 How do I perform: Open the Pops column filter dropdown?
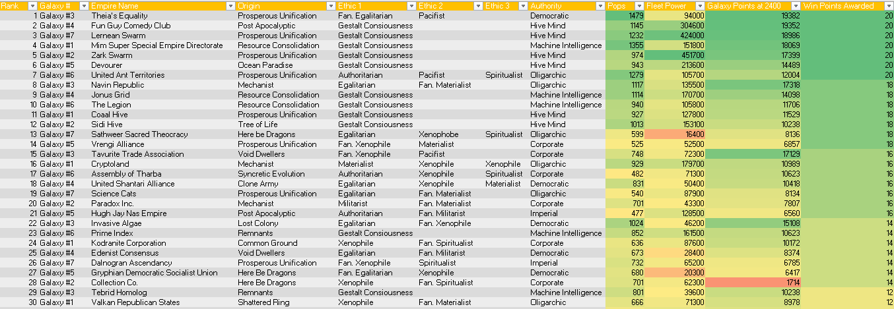click(x=639, y=6)
